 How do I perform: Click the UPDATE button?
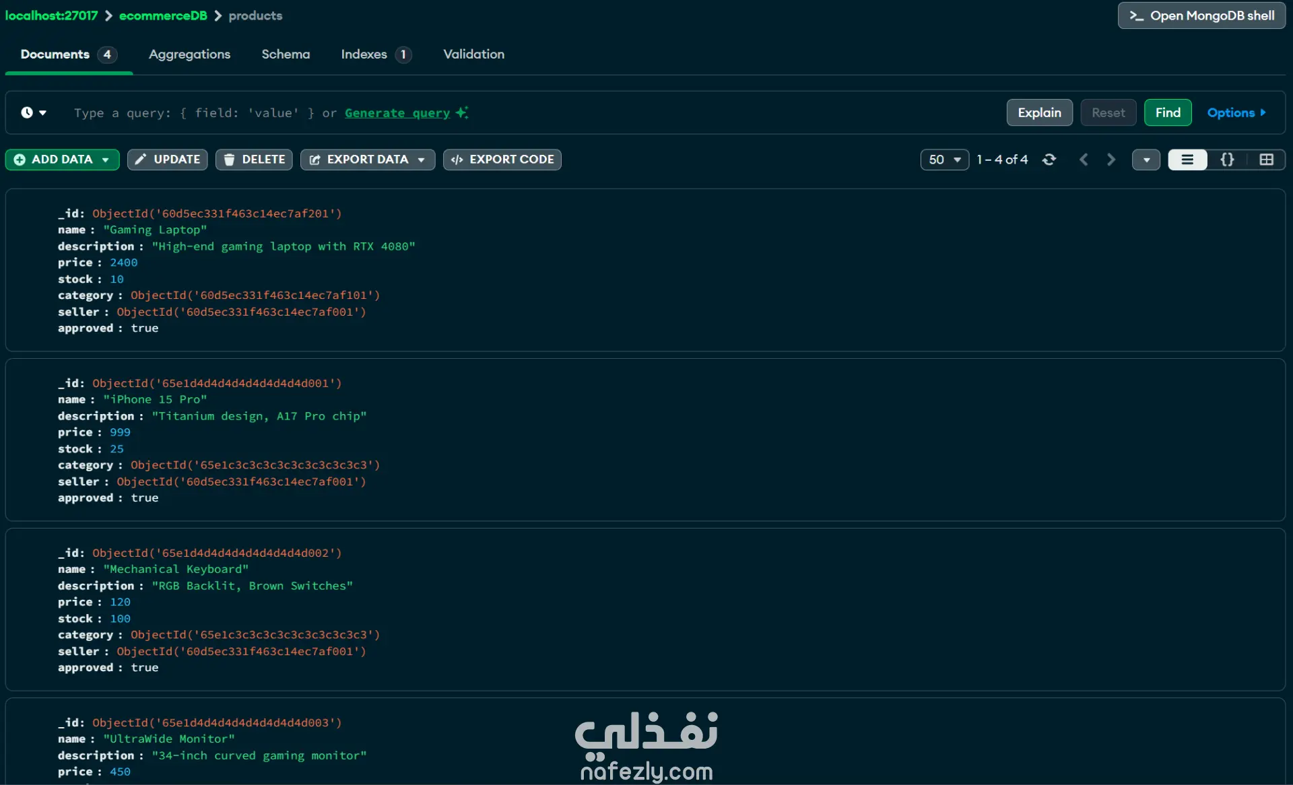(168, 160)
